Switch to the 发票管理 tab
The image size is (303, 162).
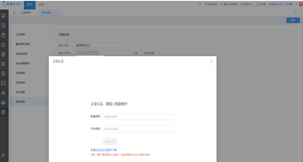coord(26,13)
